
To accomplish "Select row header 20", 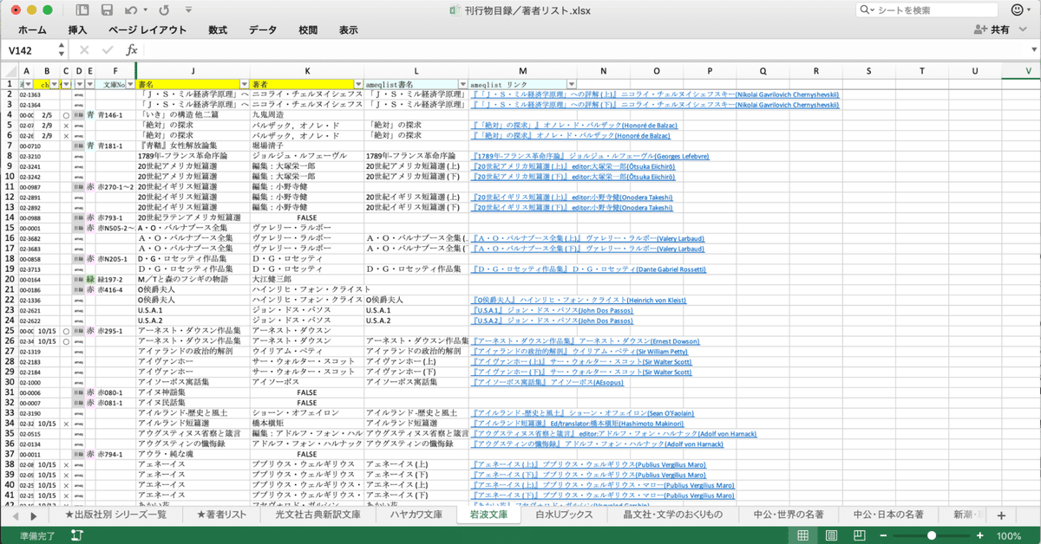I will point(8,280).
